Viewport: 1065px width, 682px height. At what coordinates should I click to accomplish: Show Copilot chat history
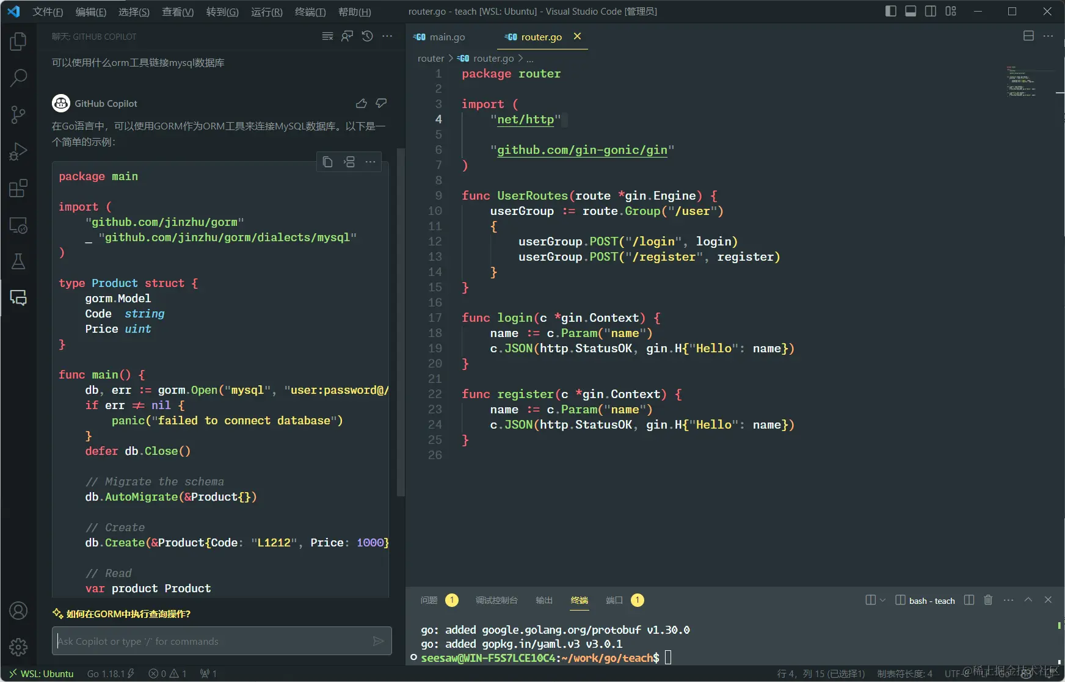pyautogui.click(x=367, y=37)
